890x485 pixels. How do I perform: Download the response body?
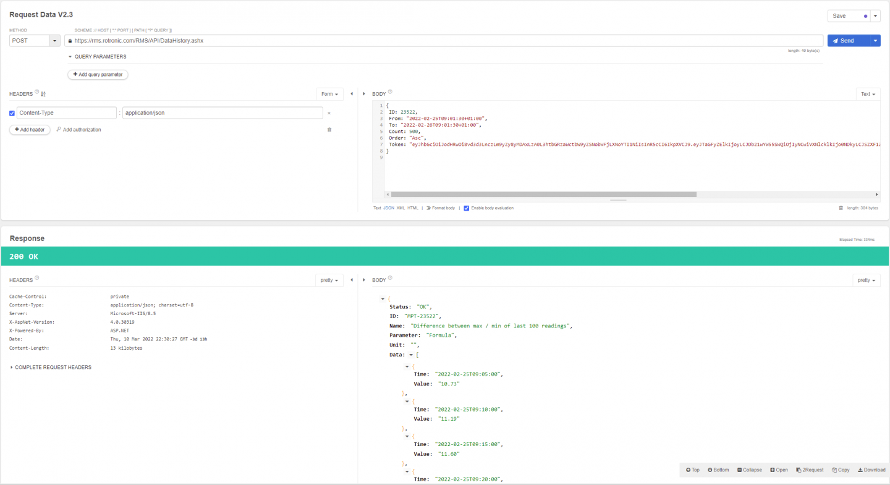[871, 470]
